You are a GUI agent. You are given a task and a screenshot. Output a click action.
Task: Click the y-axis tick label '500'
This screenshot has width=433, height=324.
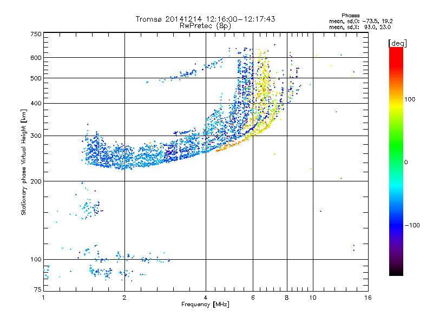pyautogui.click(x=36, y=78)
